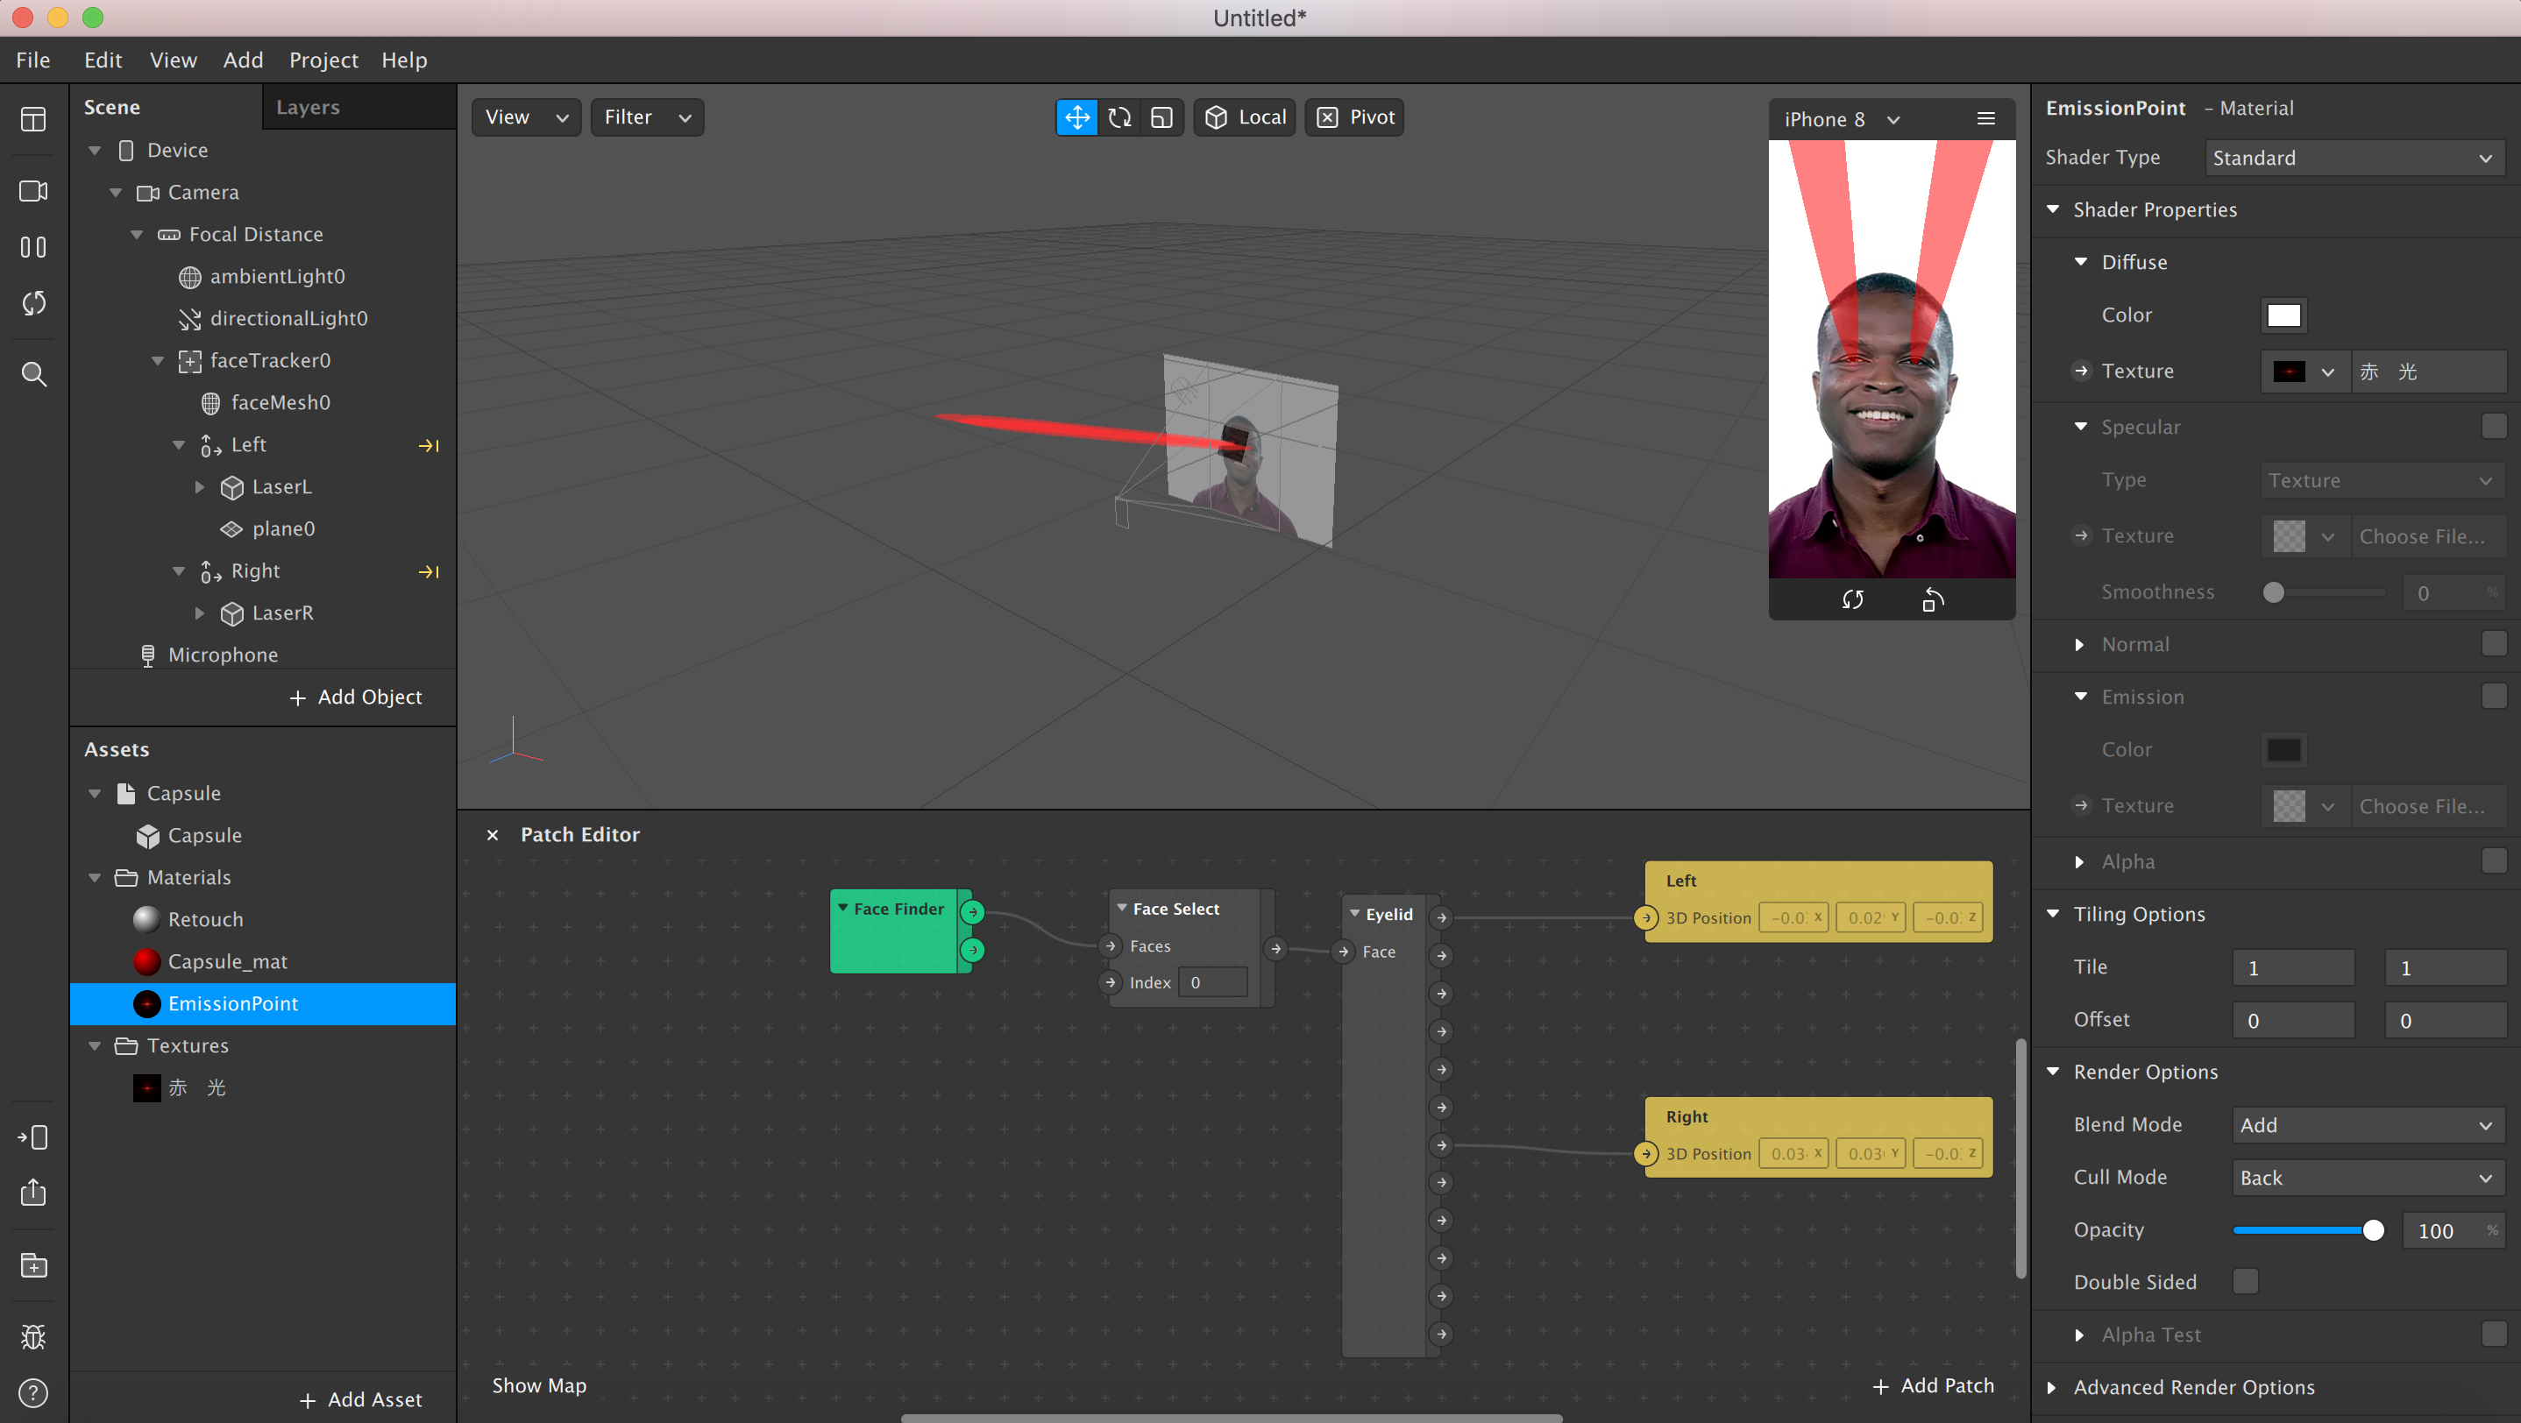This screenshot has width=2521, height=1423.
Task: Close the Patch Editor panel
Action: click(x=493, y=835)
